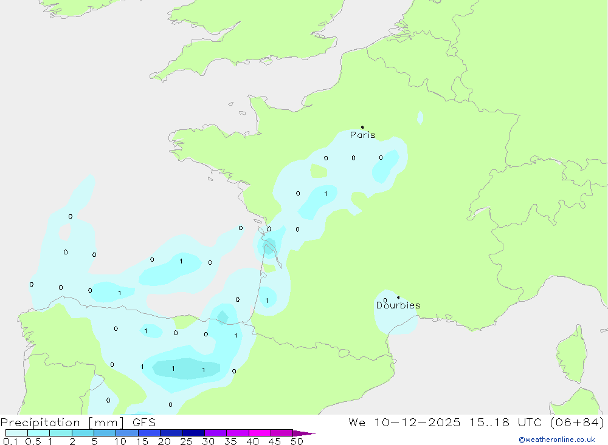Click the (06+84) forecast run text
Viewport: 608px width, 445px height.
[x=578, y=422]
